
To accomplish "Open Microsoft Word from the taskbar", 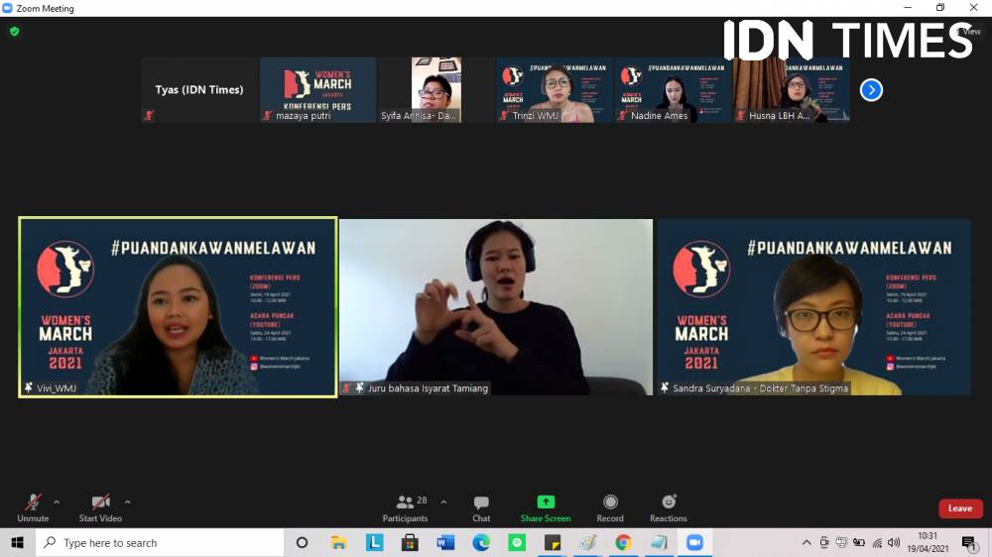I will point(445,543).
